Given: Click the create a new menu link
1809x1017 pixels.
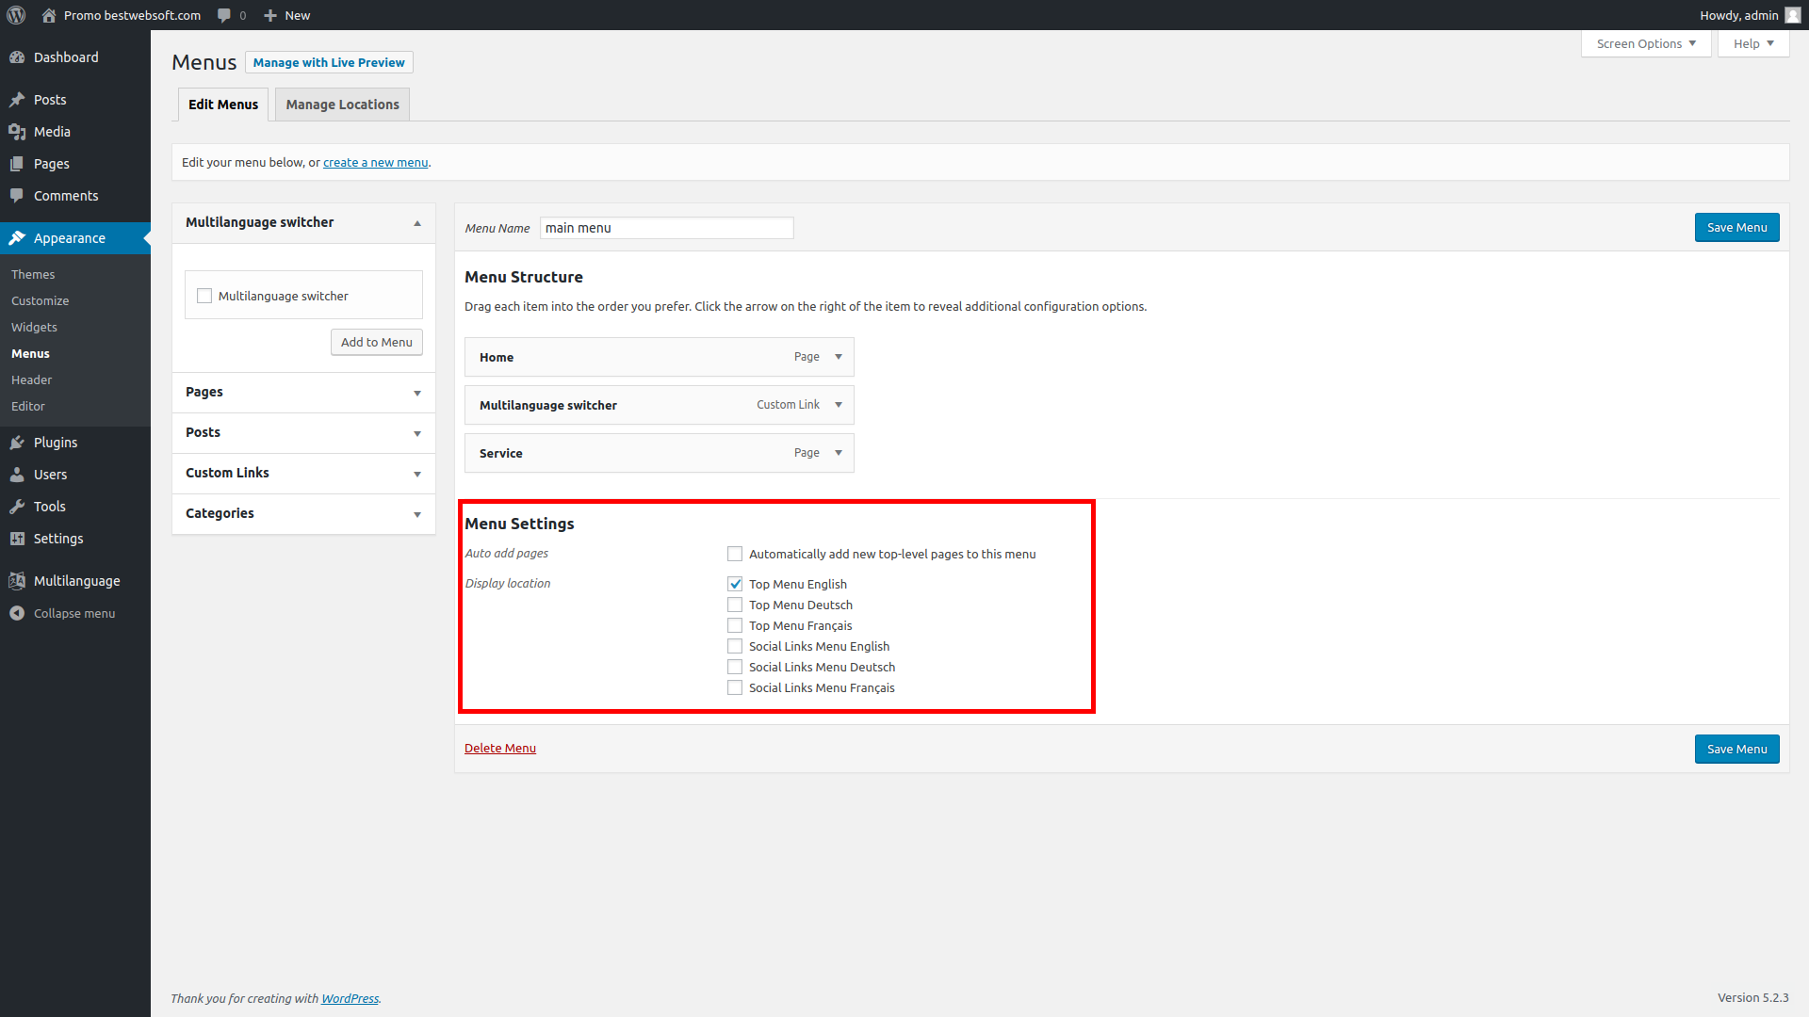Looking at the screenshot, I should [375, 161].
